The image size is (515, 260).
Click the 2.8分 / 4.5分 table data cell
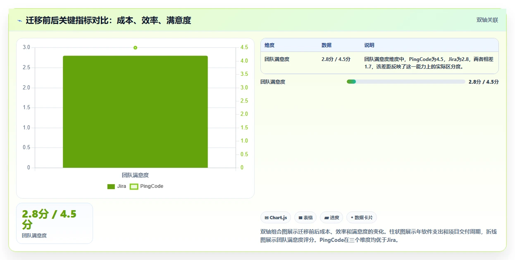tap(336, 59)
